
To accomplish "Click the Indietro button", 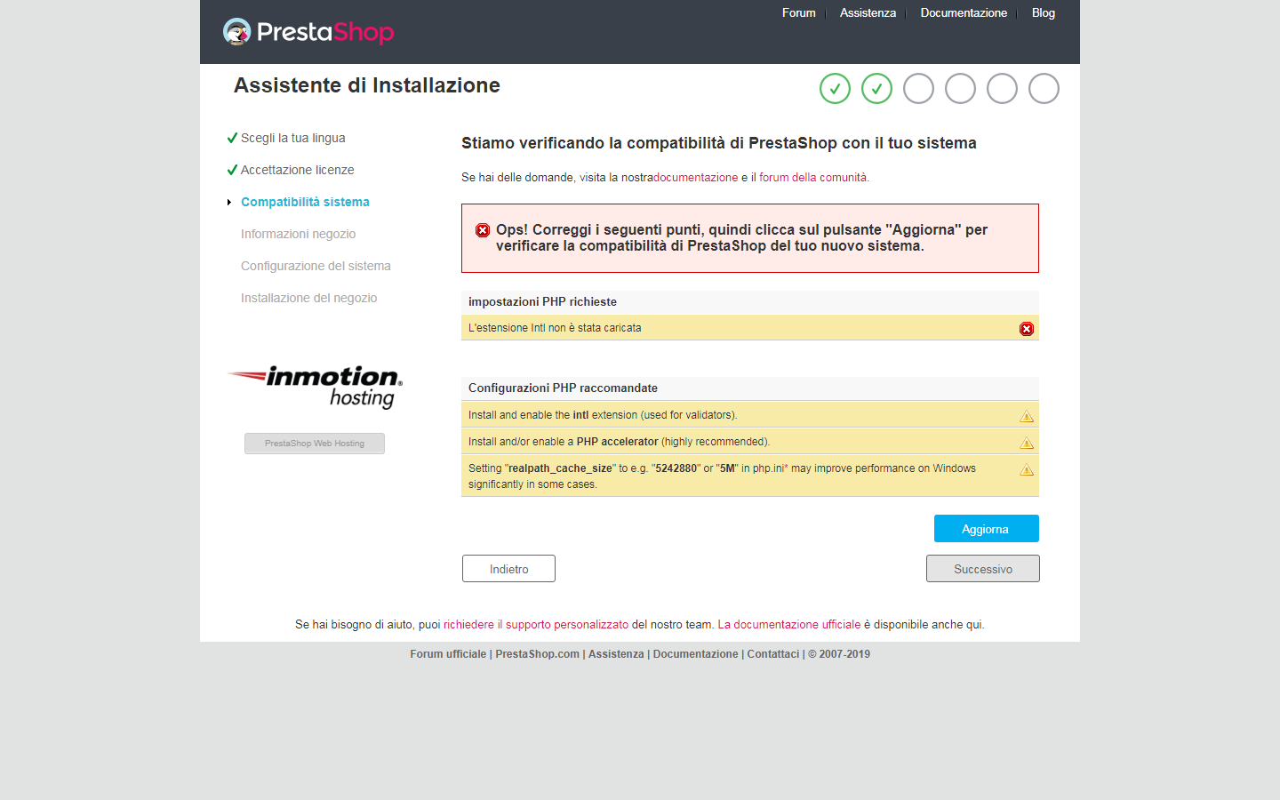I will click(508, 569).
